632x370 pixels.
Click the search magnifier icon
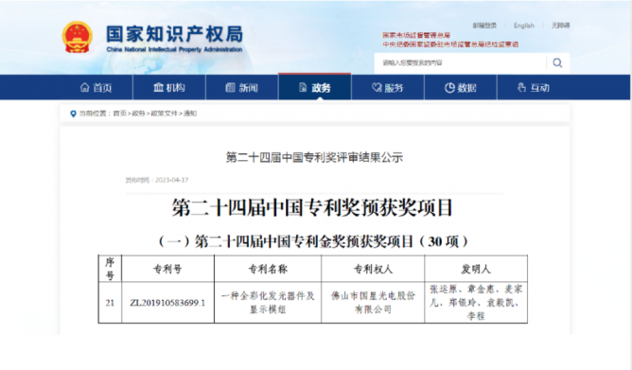pyautogui.click(x=557, y=62)
